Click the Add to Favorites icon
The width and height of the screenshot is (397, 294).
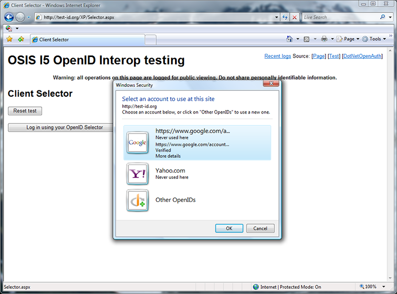21,39
